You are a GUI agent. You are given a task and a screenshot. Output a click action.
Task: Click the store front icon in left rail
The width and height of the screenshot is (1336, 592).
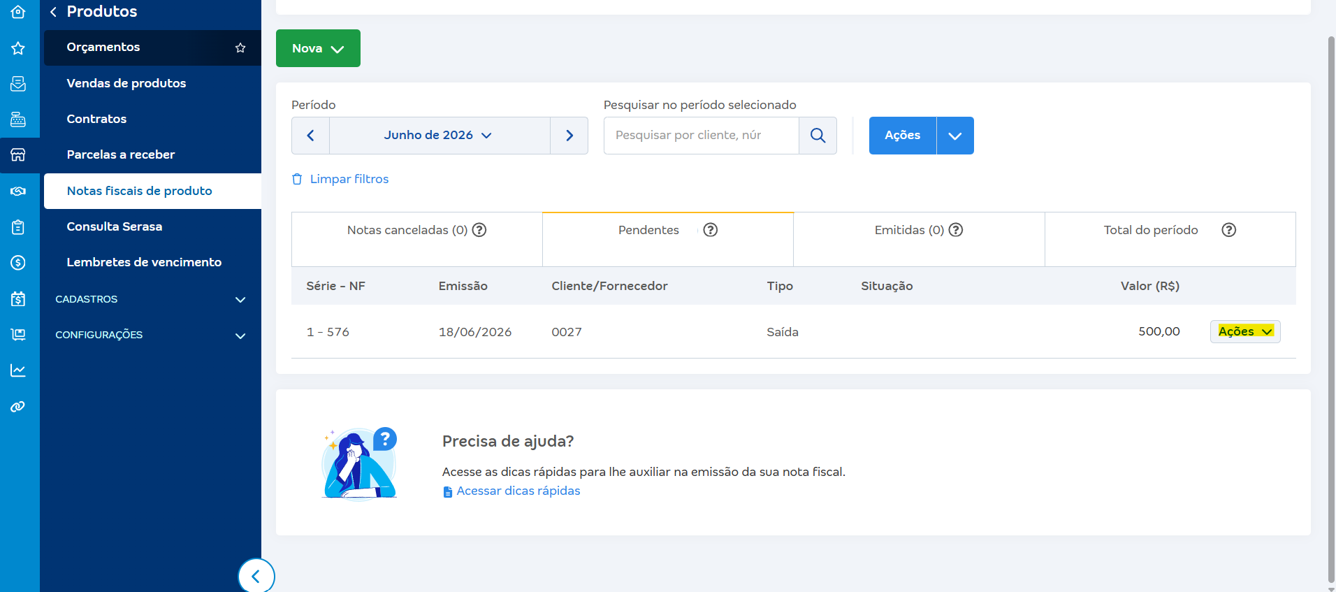(x=18, y=154)
